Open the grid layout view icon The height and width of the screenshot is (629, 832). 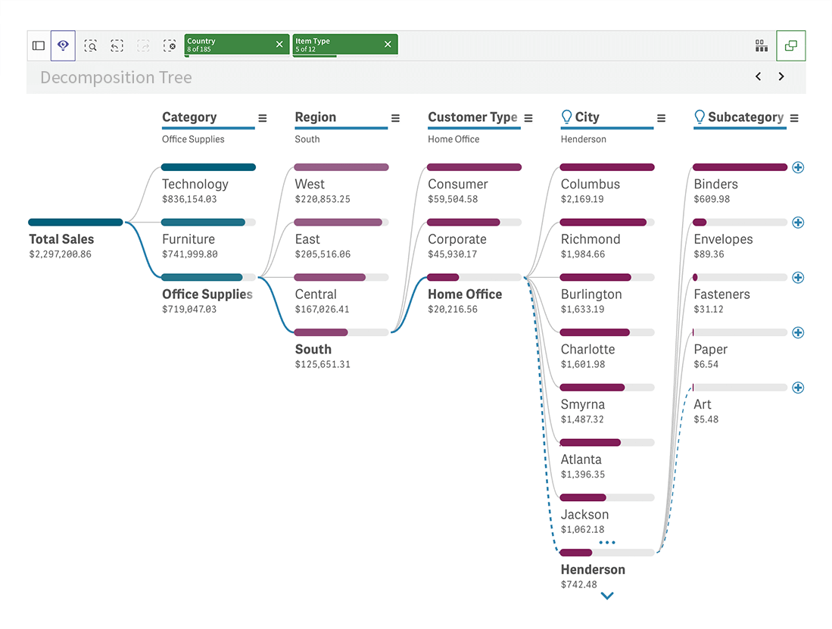click(x=762, y=45)
